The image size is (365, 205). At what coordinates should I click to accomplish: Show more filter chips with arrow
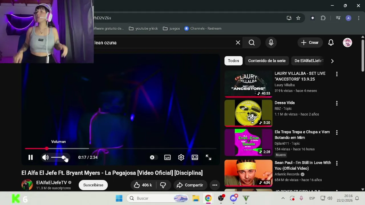click(332, 61)
